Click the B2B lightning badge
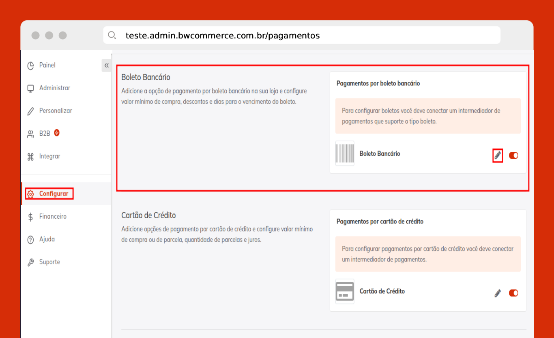Viewport: 554px width, 338px height. tap(57, 133)
